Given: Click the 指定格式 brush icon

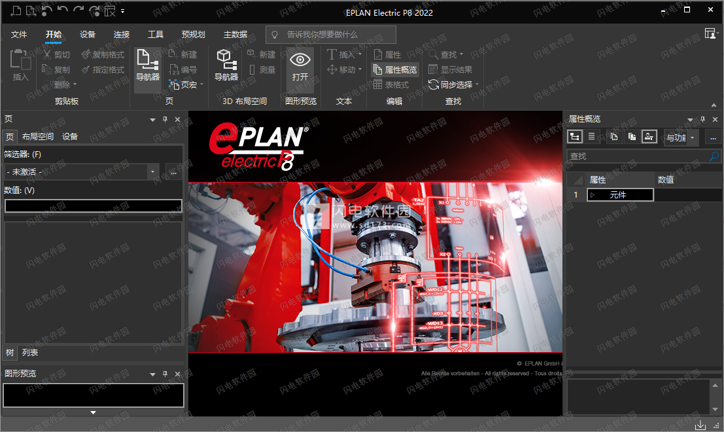Looking at the screenshot, I should coord(86,69).
